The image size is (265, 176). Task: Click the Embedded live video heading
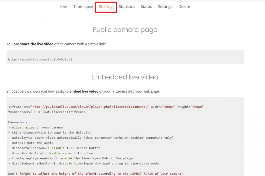tap(125, 77)
